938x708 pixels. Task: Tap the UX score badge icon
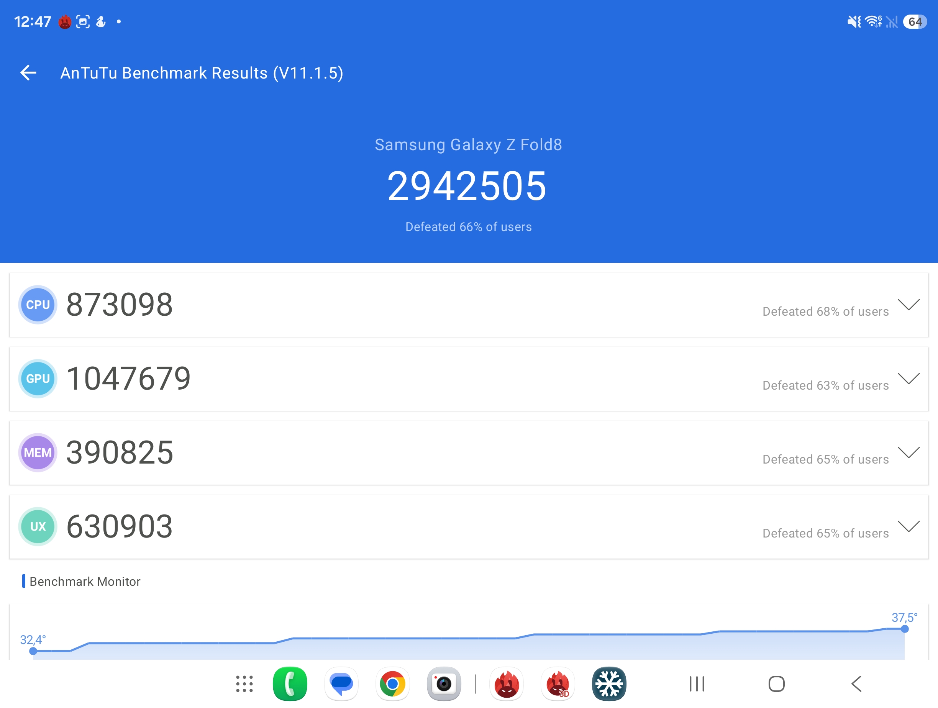pyautogui.click(x=38, y=526)
